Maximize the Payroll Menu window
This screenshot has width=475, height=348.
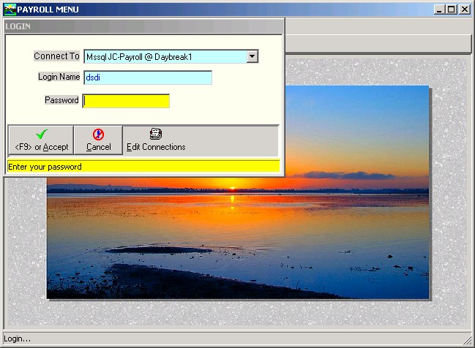click(x=452, y=10)
